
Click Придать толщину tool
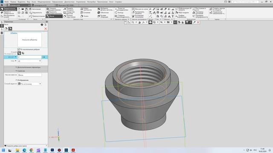[x=68, y=9]
